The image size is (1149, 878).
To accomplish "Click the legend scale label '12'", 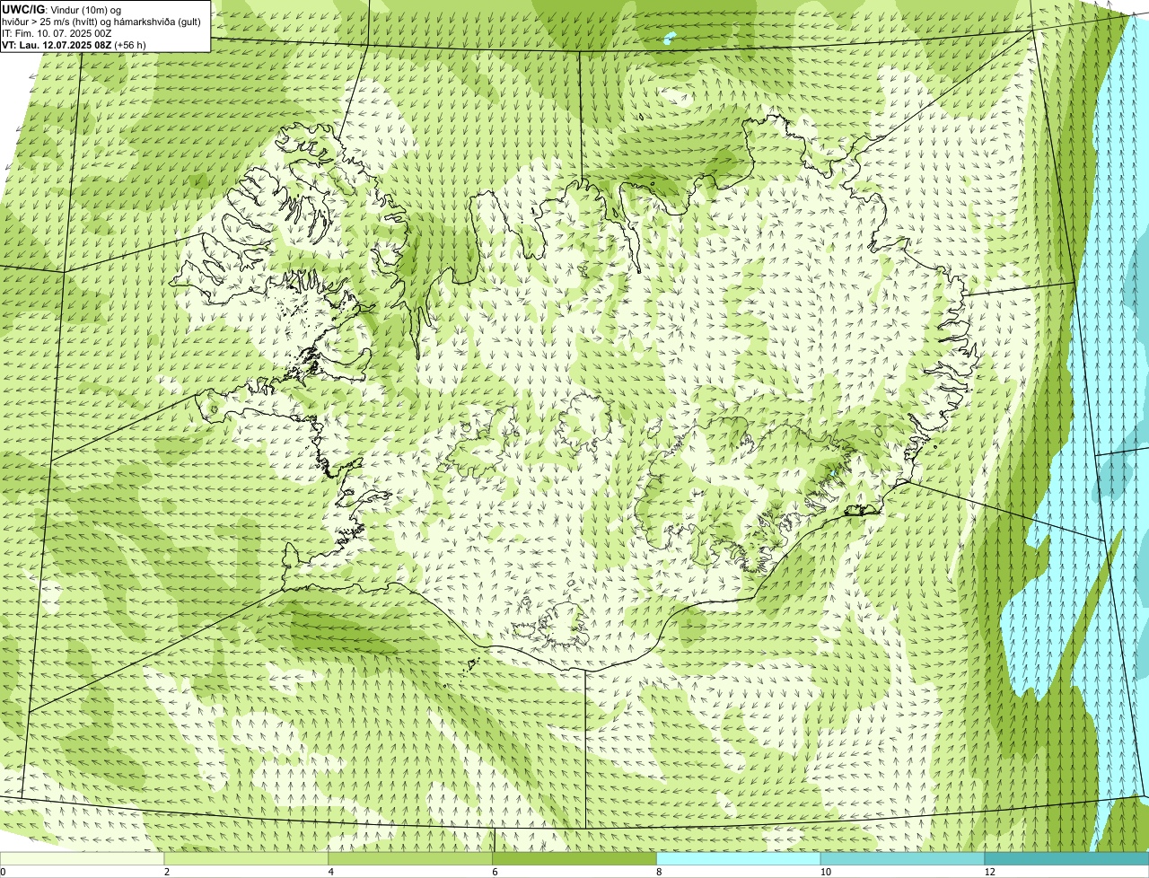I will click(988, 872).
